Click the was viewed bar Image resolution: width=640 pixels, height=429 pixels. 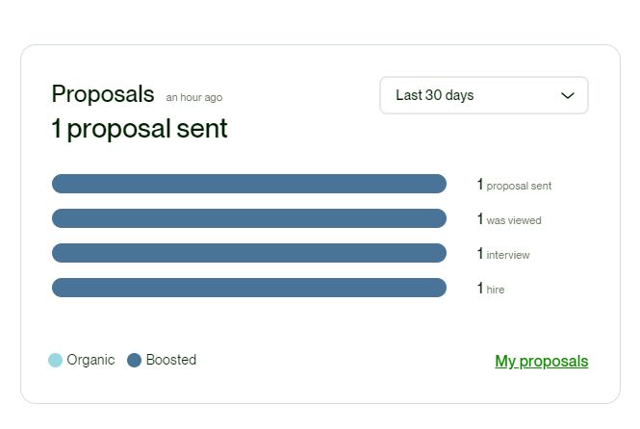pyautogui.click(x=249, y=218)
